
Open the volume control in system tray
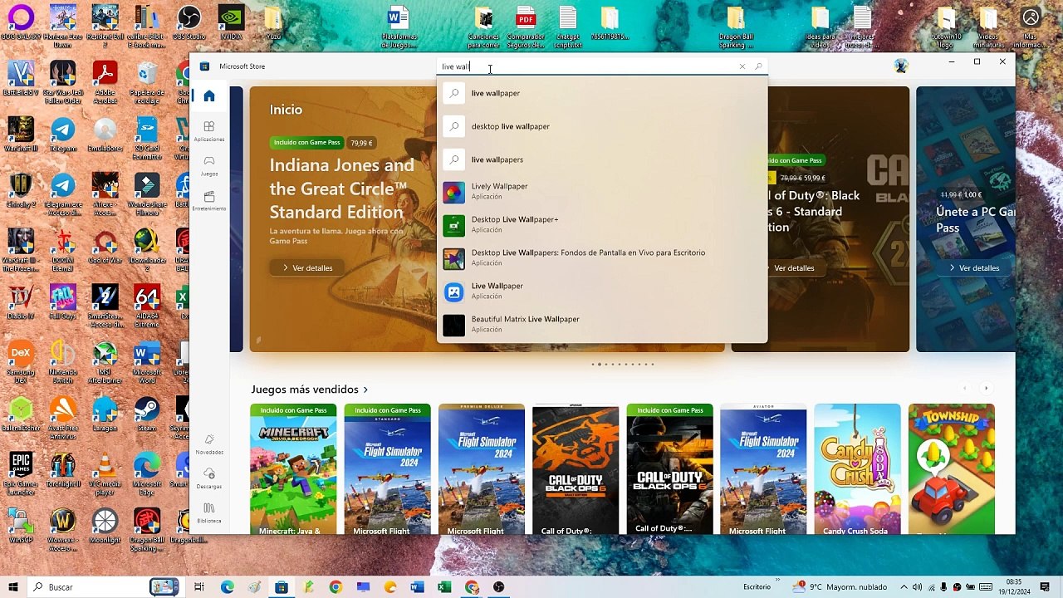click(x=917, y=587)
